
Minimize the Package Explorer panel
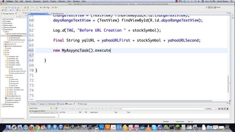pyautogui.click(x=23, y=13)
